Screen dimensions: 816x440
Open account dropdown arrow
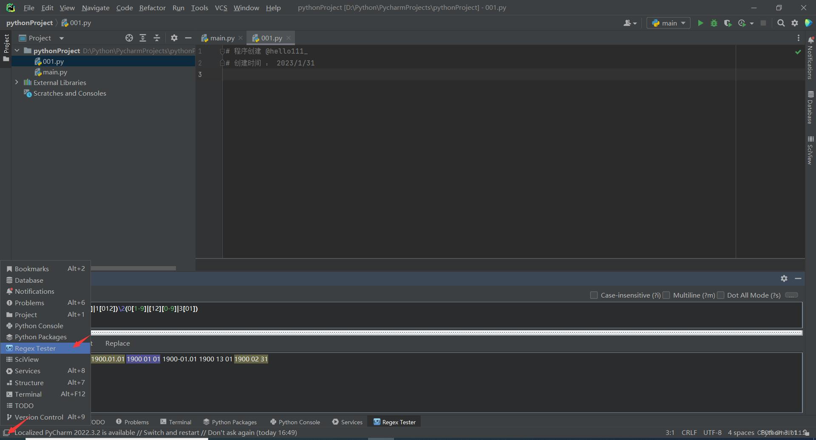pos(635,23)
